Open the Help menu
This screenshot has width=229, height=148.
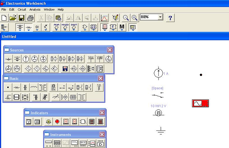[x=61, y=10]
